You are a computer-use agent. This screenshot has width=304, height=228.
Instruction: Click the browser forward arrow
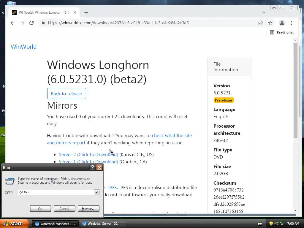22,23
